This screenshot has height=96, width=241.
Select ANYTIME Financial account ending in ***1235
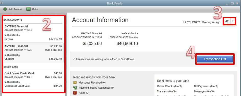(33, 52)
